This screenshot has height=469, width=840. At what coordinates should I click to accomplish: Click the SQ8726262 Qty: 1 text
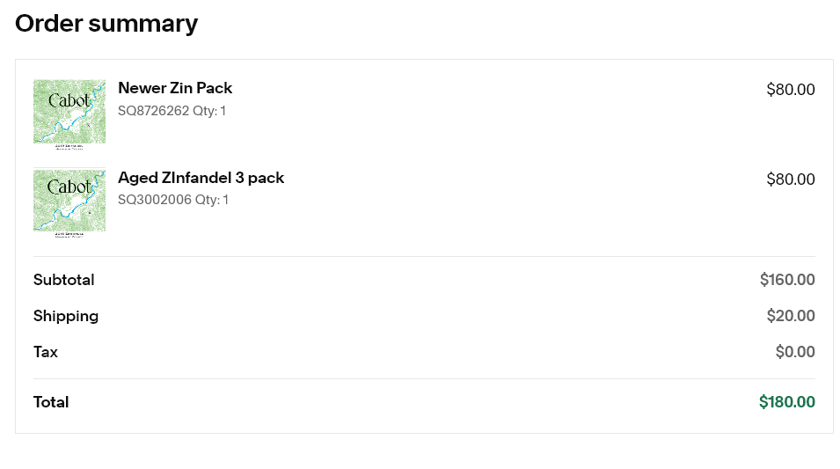(x=172, y=111)
